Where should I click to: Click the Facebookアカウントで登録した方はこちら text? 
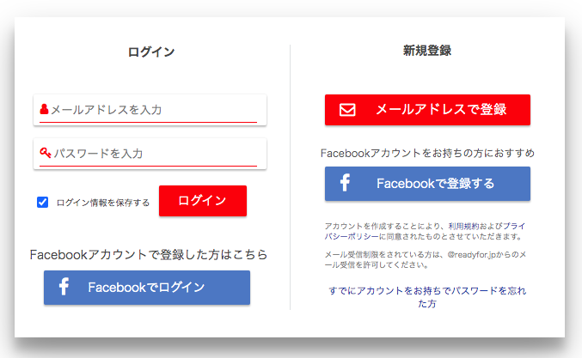[x=148, y=255]
